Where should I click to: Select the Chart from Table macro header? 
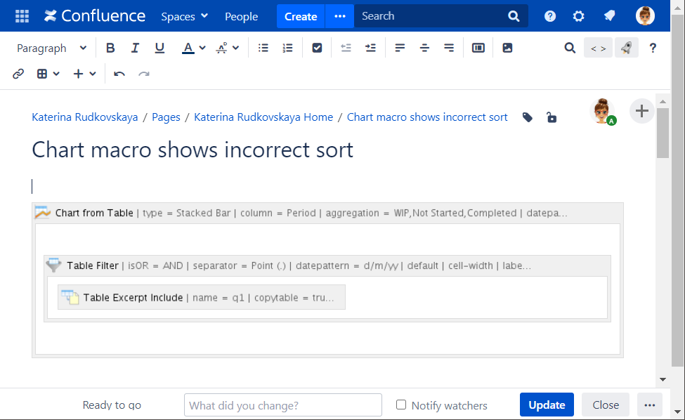click(x=327, y=213)
